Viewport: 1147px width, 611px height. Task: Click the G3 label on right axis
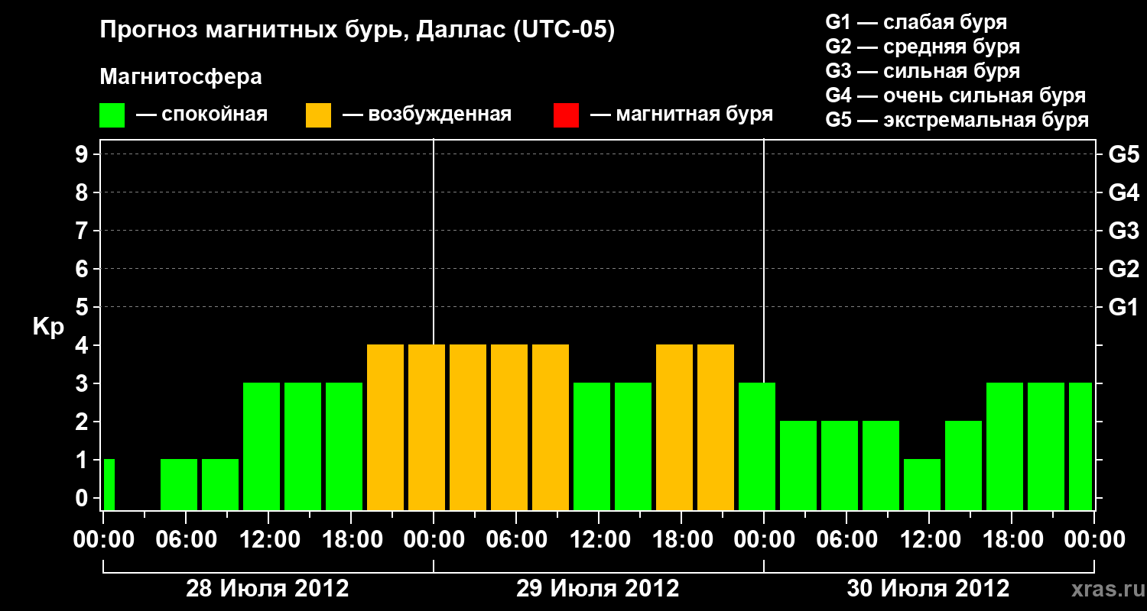[x=1123, y=231]
